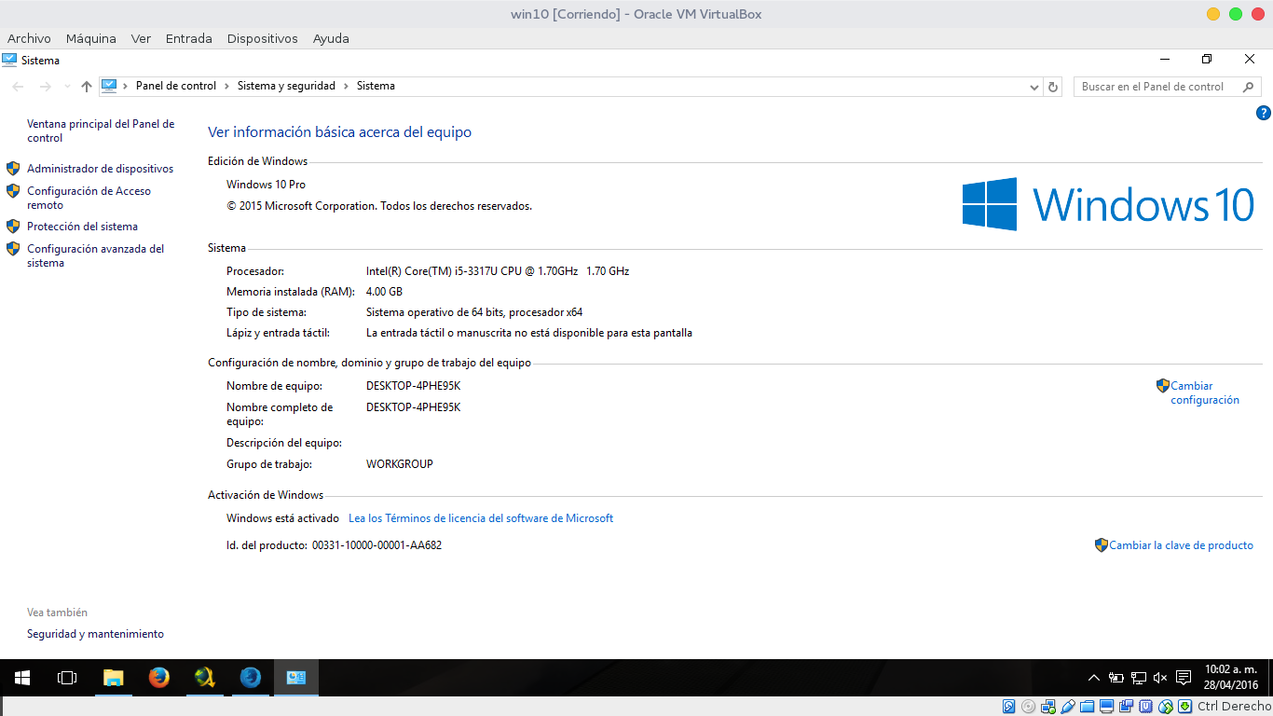Go up one level with up arrow
Screen dimensions: 1273x716
pyautogui.click(x=87, y=86)
